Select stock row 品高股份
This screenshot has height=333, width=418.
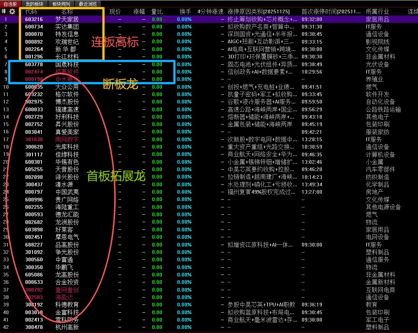point(209,245)
